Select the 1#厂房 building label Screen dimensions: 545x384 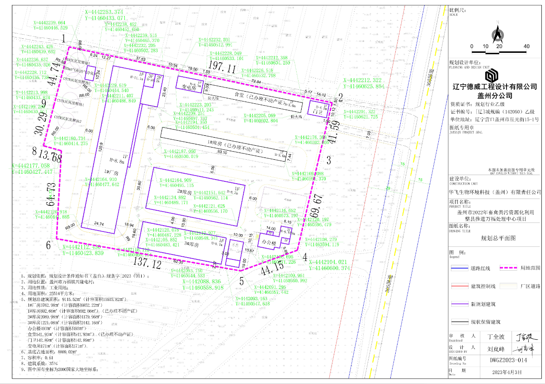click(111, 172)
